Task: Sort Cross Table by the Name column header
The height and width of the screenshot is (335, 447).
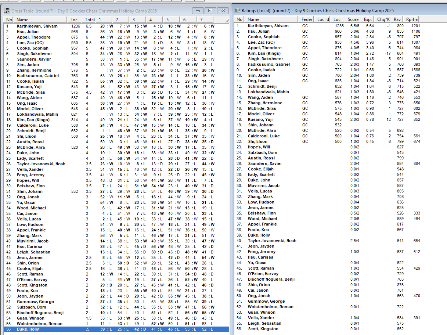Action: [x=41, y=19]
